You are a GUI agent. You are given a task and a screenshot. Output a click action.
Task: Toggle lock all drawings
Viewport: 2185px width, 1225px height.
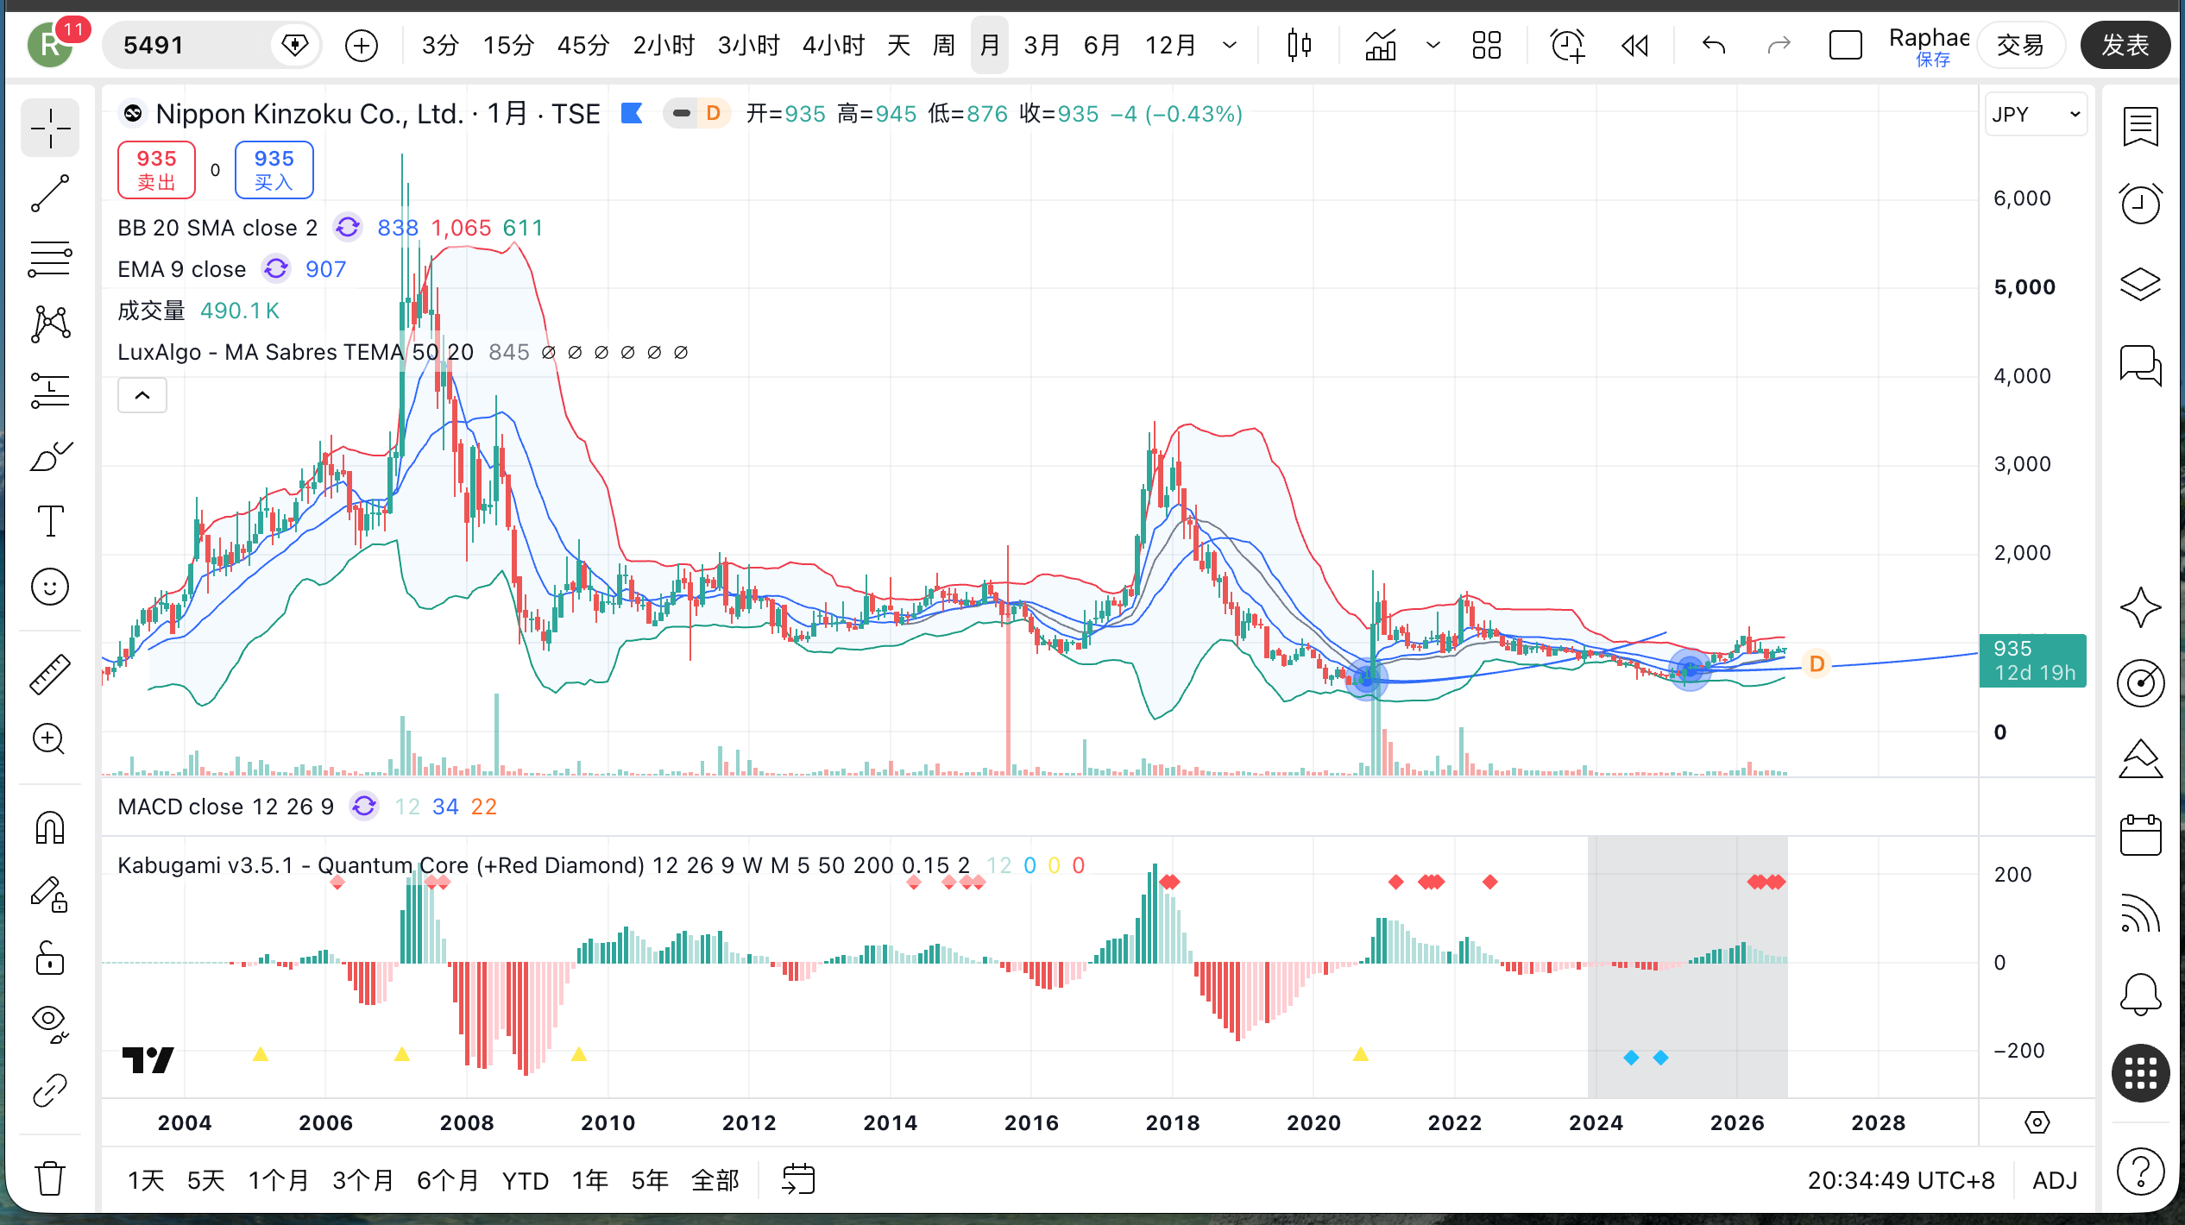pyautogui.click(x=50, y=958)
